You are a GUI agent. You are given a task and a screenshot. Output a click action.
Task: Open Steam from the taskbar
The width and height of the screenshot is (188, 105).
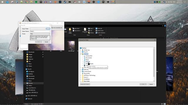point(65,2)
